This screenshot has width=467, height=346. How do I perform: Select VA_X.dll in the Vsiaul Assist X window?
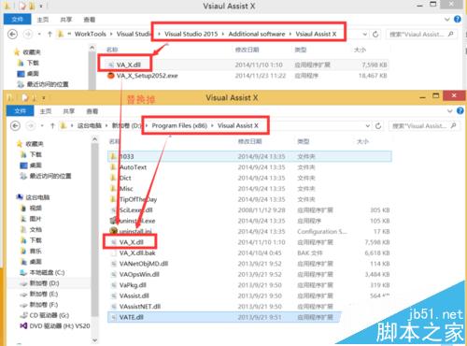[129, 65]
